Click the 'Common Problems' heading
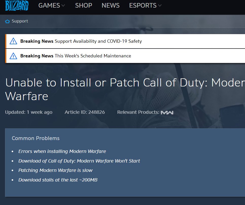 36,138
